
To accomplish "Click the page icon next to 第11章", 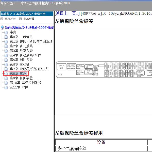I will point(6,87).
